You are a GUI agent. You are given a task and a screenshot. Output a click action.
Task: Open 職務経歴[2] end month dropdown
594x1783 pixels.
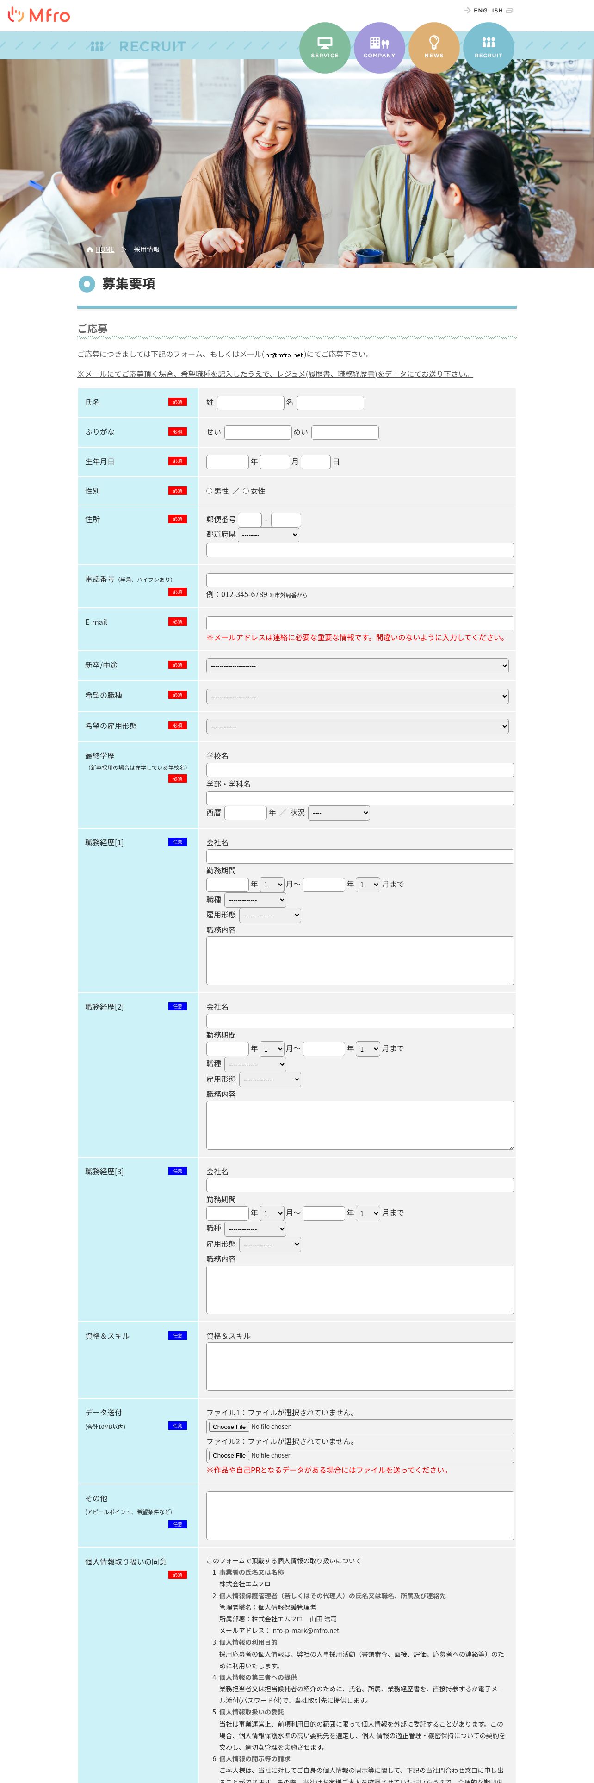[x=368, y=1048]
